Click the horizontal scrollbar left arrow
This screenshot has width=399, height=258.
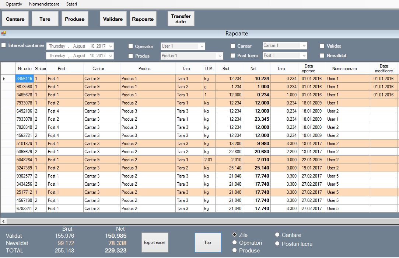[x=3, y=221]
